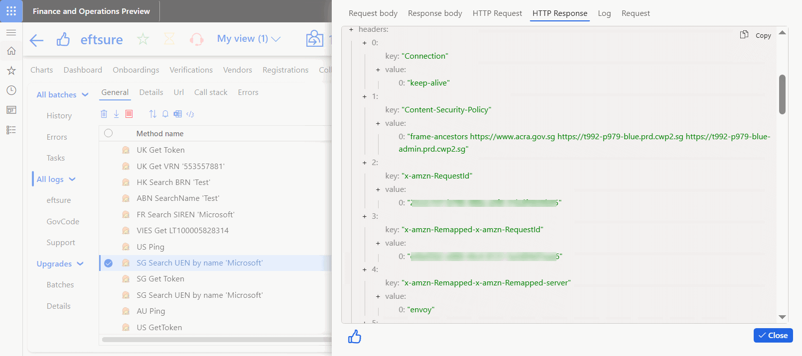This screenshot has width=802, height=356.
Task: Click thumbs up icon below response panel
Action: coord(355,337)
